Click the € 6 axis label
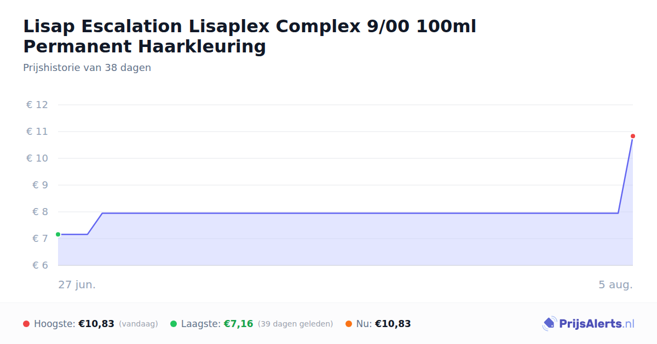 pyautogui.click(x=40, y=265)
